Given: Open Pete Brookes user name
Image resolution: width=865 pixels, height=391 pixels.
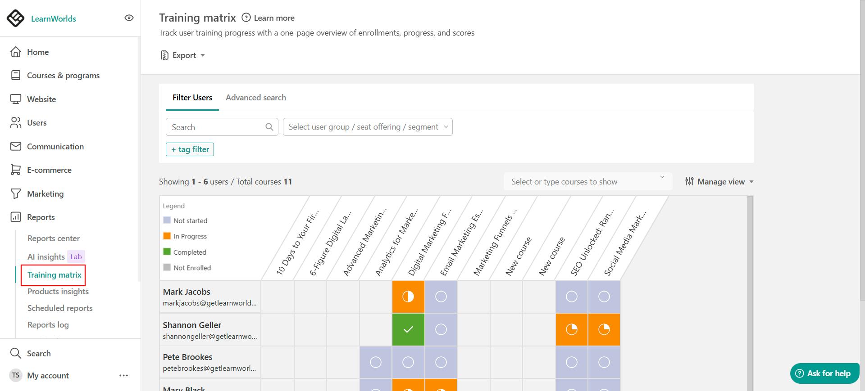Looking at the screenshot, I should tap(187, 357).
